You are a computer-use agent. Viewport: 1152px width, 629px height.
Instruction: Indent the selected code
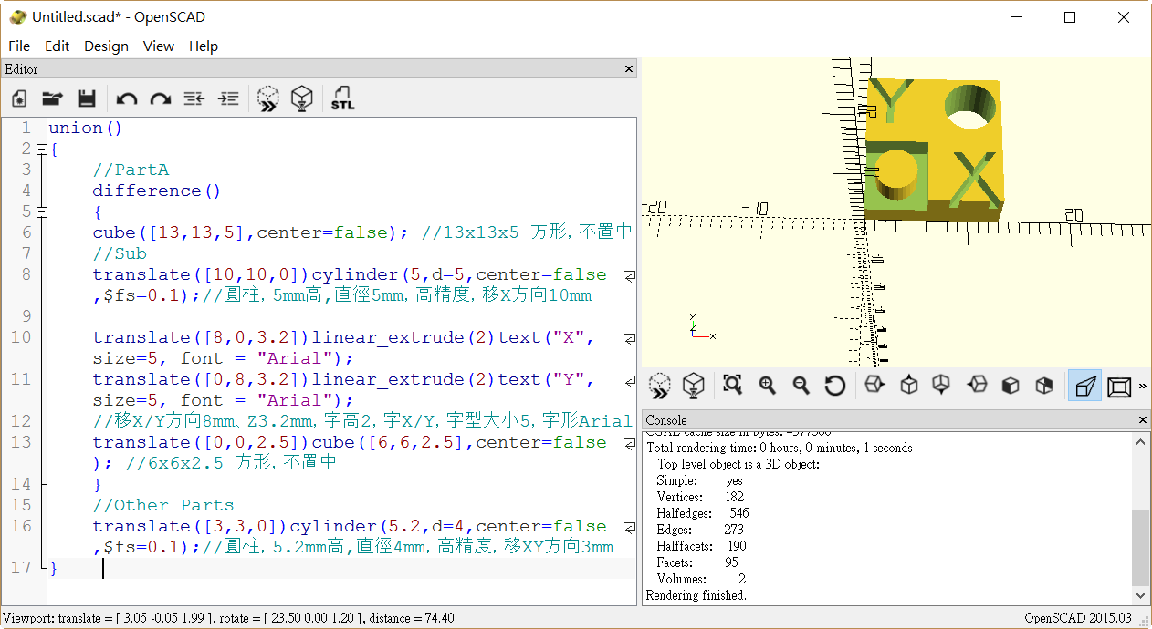tap(228, 98)
